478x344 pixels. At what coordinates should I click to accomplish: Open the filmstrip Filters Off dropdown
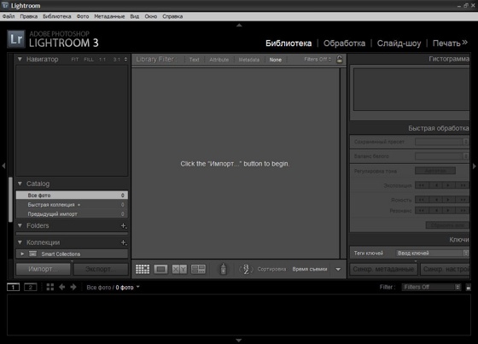click(431, 287)
